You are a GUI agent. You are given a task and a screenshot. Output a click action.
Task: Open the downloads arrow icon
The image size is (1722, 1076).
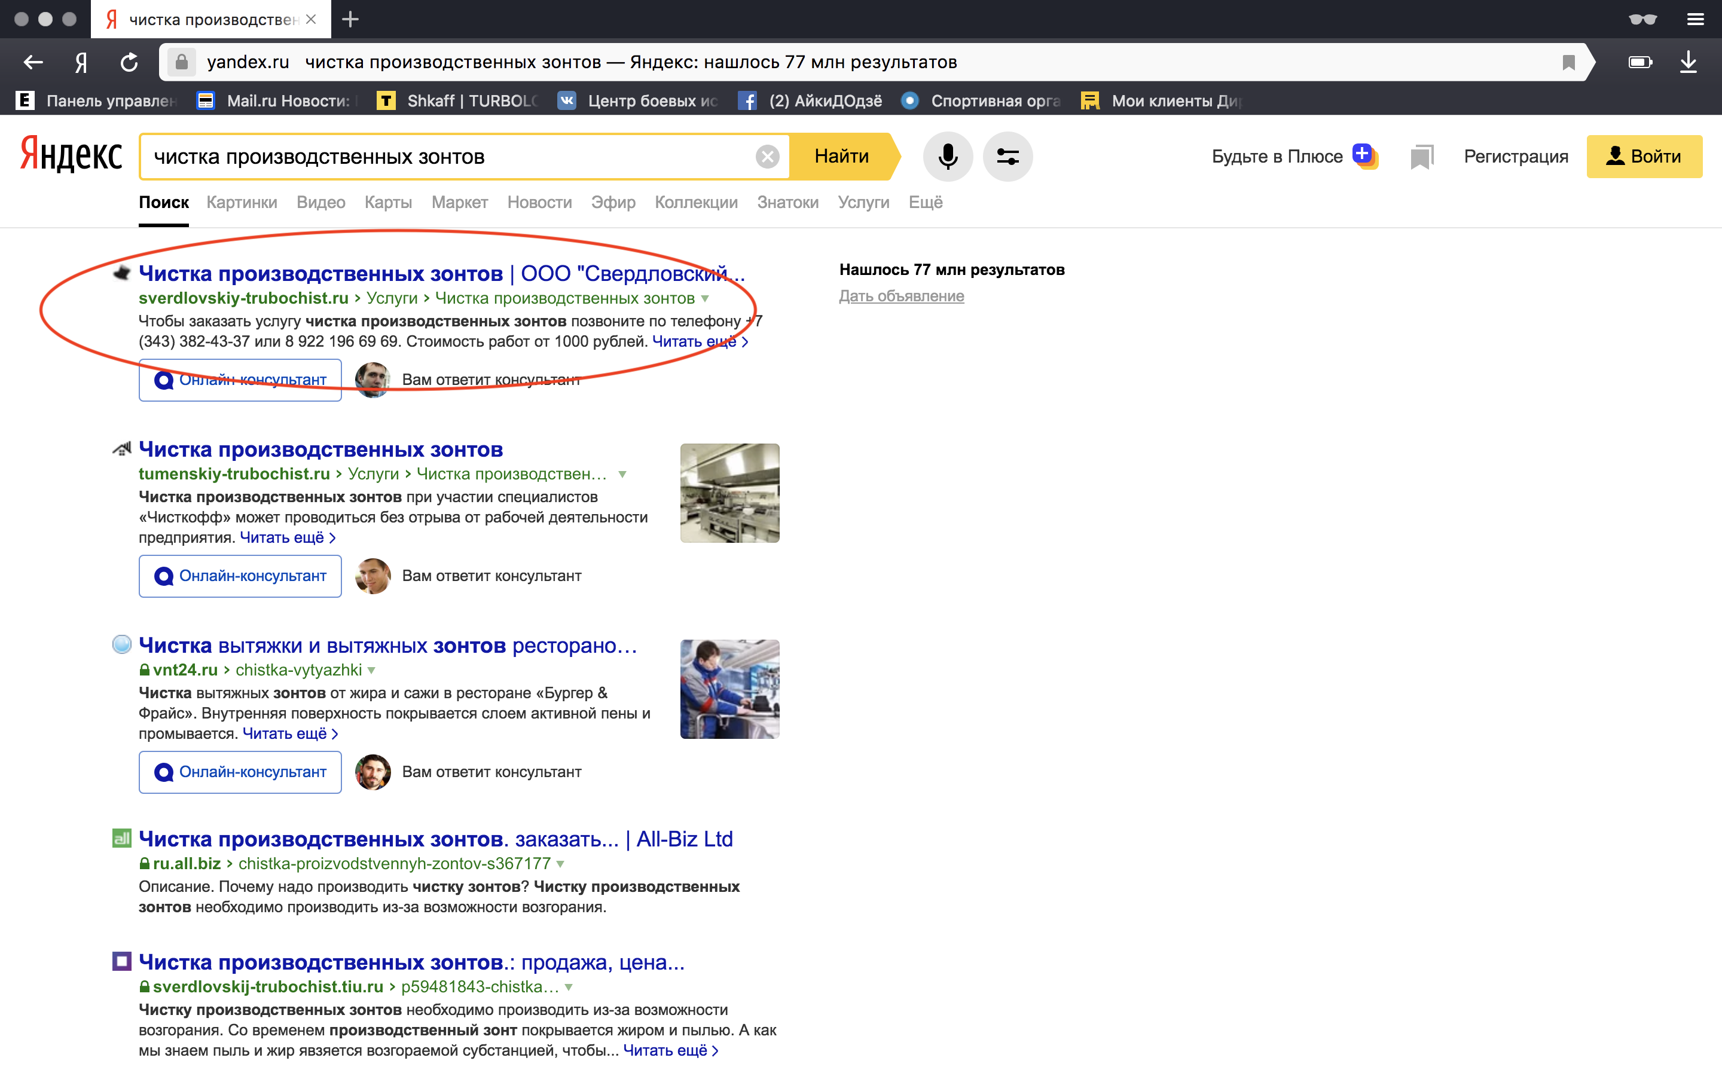1688,63
